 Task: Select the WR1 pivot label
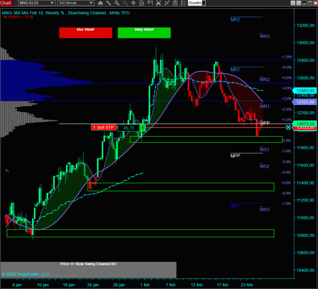pyautogui.click(x=265, y=107)
